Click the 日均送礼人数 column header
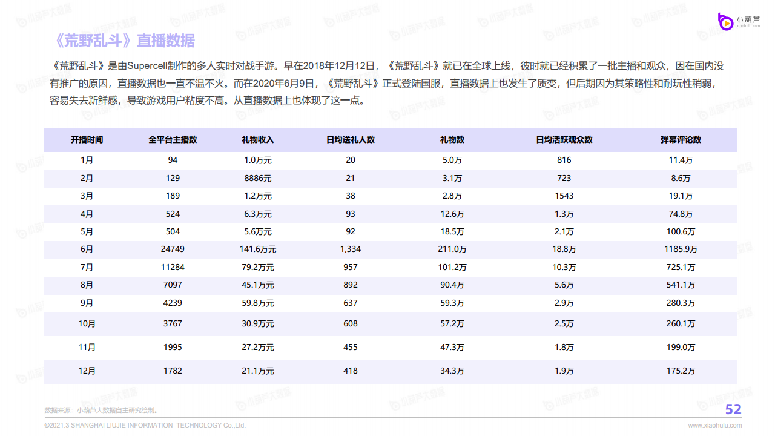This screenshot has height=436, width=775. [x=351, y=140]
